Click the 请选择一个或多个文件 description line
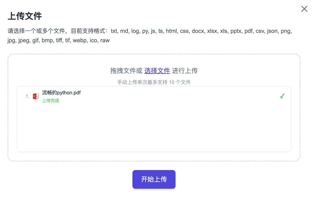Image resolution: width=313 pixels, height=197 pixels. pyautogui.click(x=150, y=31)
